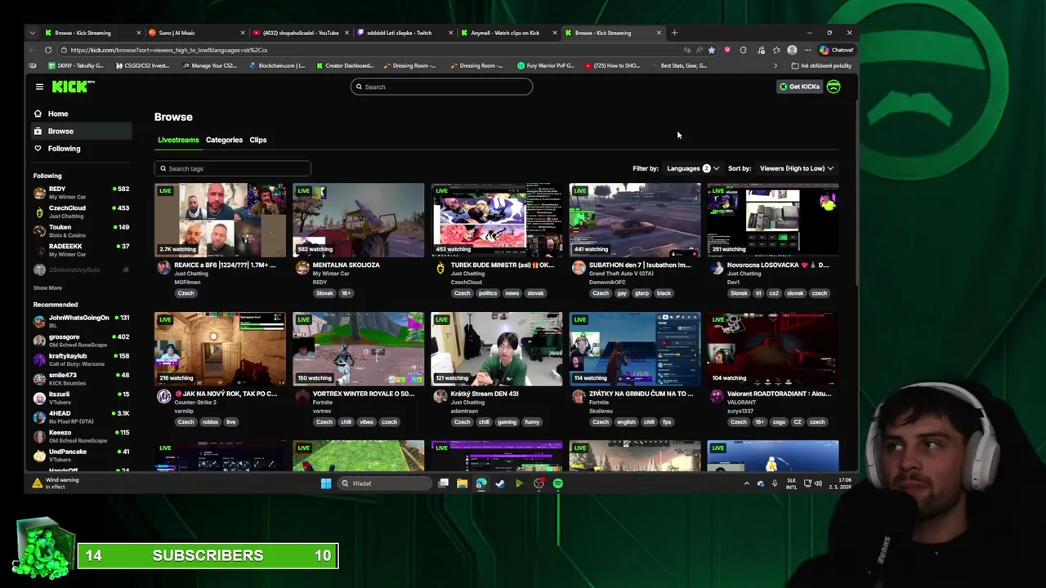This screenshot has height=588, width=1046.
Task: Expand the browser tab search chevron
Action: [32, 33]
